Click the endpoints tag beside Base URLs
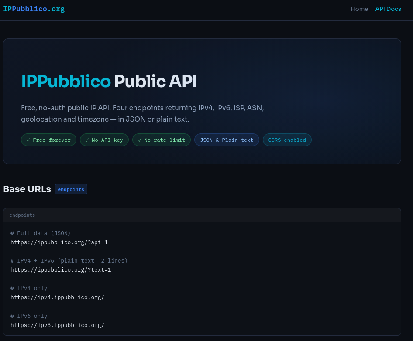This screenshot has width=413, height=341. [x=71, y=189]
